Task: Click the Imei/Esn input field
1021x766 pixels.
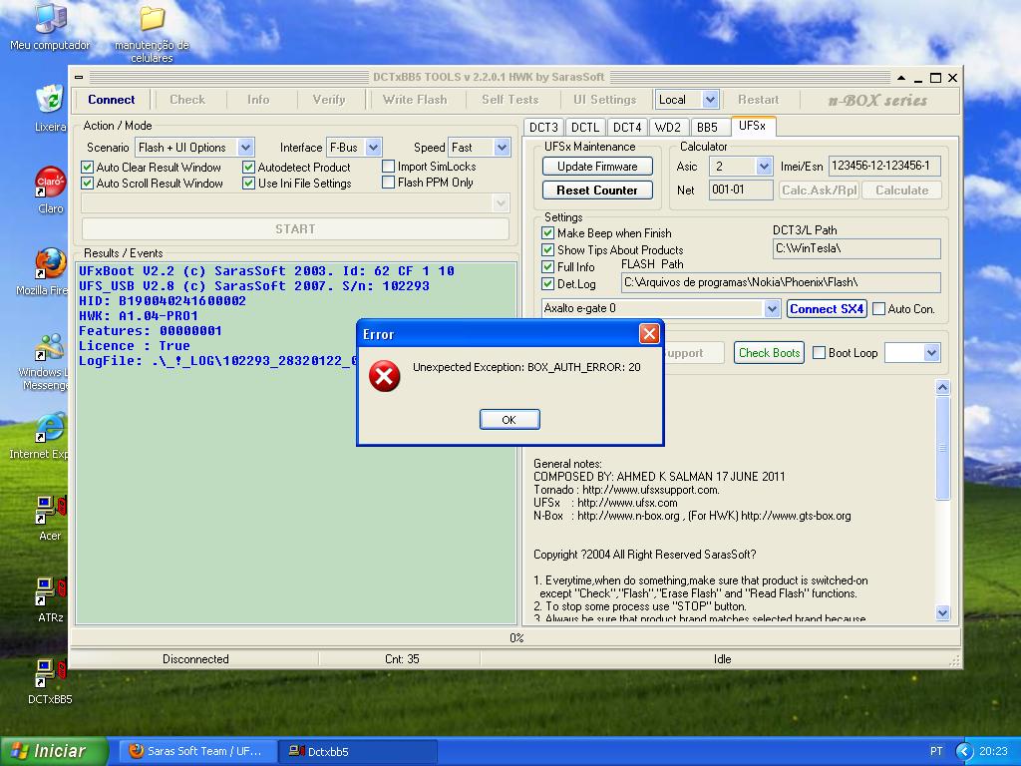Action: 884,167
